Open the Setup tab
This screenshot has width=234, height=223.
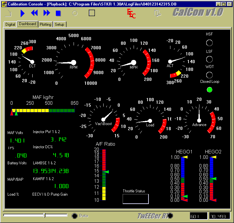(x=59, y=24)
